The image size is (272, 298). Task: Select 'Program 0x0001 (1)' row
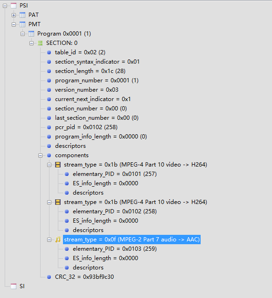pos(64,34)
